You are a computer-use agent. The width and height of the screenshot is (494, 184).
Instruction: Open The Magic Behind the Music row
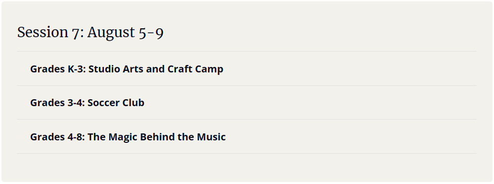click(247, 137)
